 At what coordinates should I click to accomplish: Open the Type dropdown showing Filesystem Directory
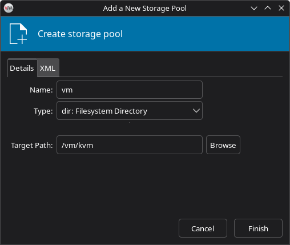130,111
